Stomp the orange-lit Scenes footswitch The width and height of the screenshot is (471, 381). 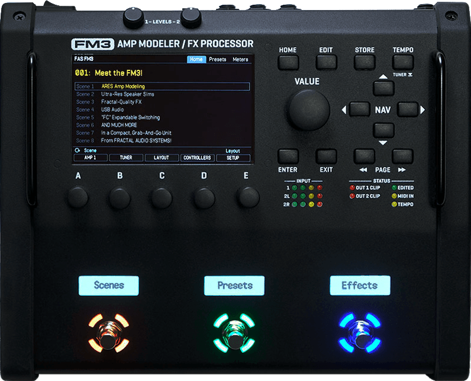(109, 333)
